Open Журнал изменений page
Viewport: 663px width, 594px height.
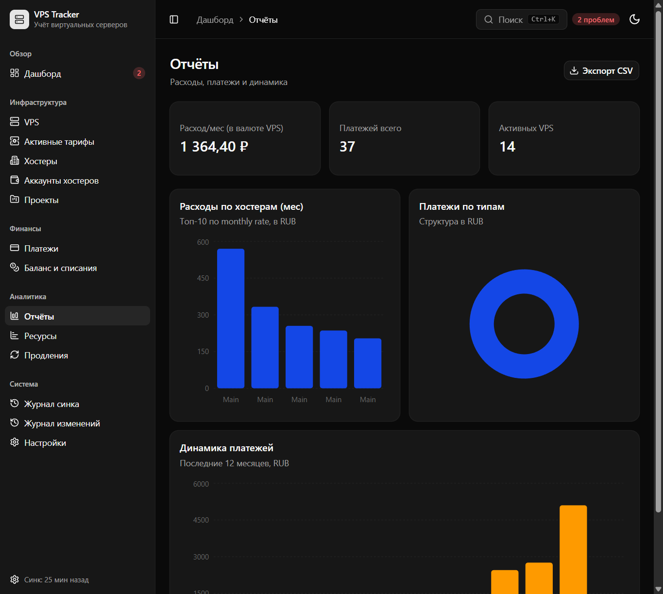point(77,423)
